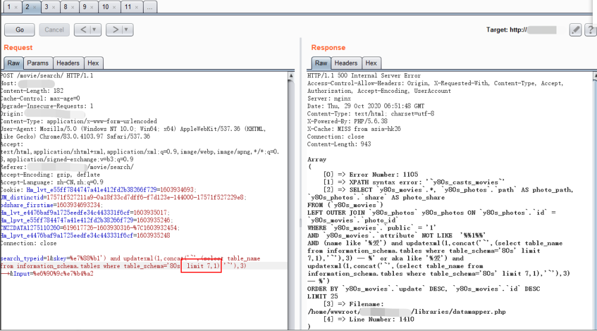Click the HTTP/1.1 500 Internal Server Error line
This screenshot has height=331, width=597.
point(364,76)
